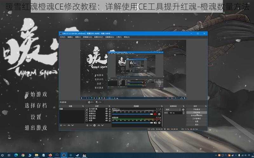Unmute the microphone with the red speaker icon

[155, 114]
